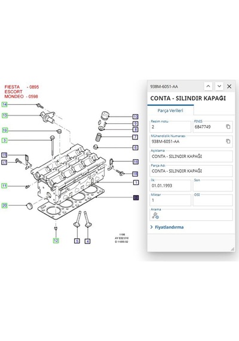This screenshot has width=239, height=341.
Task: Click the 938M-6051-AA panel header text
Action: point(164,87)
